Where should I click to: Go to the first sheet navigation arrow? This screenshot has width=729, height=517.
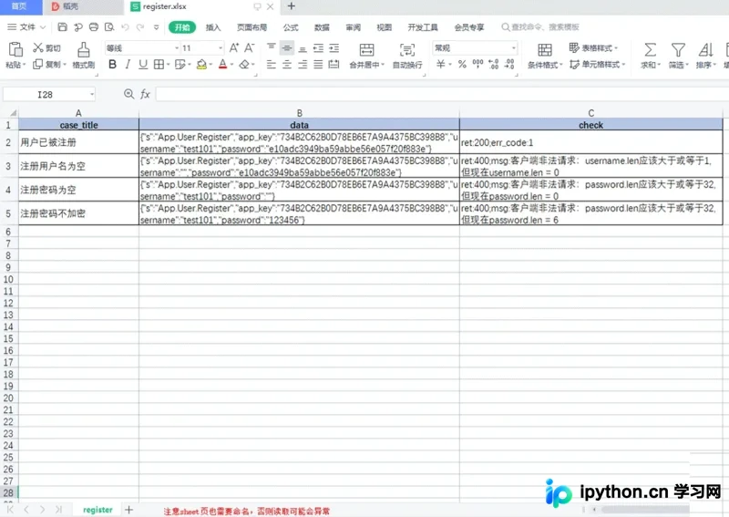click(10, 510)
